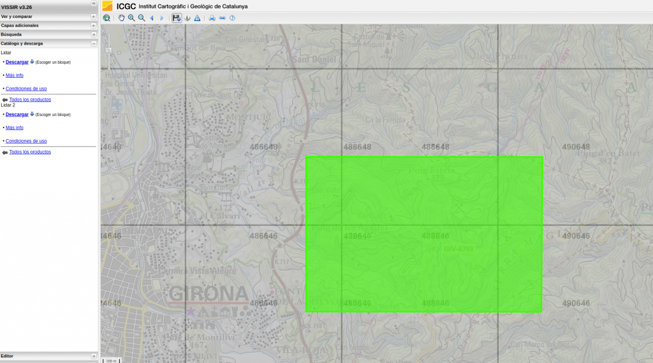Image resolution: width=653 pixels, height=363 pixels.
Task: Click the map zoom slider handle
Action: [x=108, y=50]
